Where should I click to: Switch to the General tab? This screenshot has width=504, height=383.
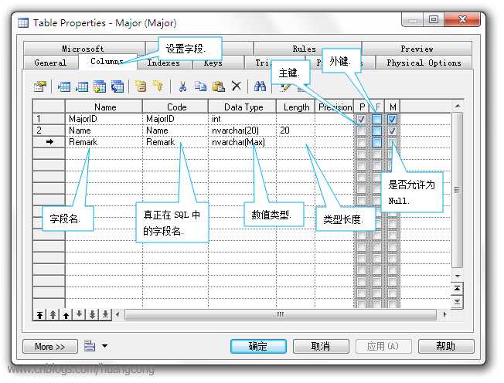click(x=50, y=63)
